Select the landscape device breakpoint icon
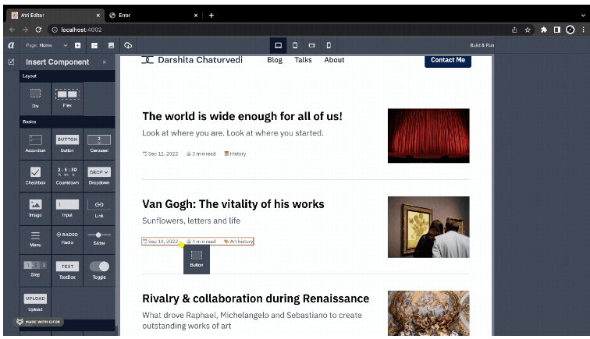590x339 pixels. pos(311,45)
